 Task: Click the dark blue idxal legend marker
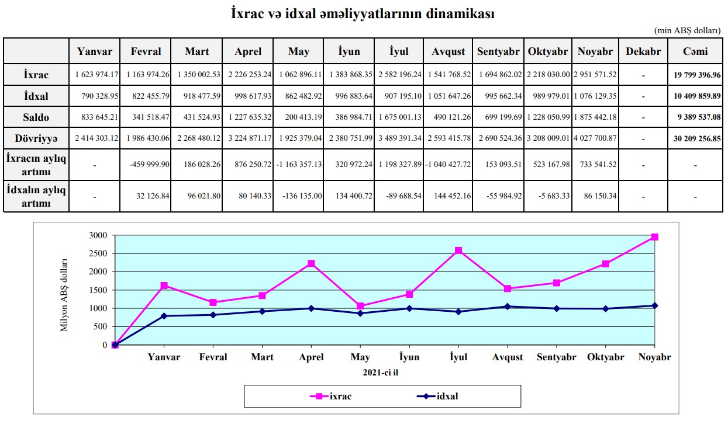[426, 396]
